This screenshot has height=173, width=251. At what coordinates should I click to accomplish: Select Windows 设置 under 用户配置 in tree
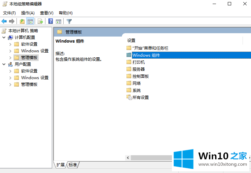(35, 78)
